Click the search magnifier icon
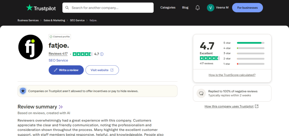Screen dimensions: 289x136 (67, 8)
